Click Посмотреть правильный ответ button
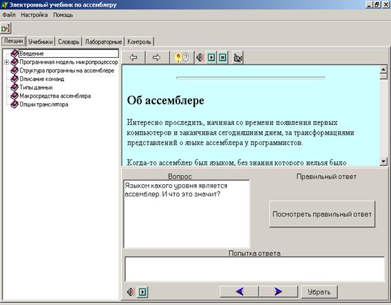This screenshot has width=391, height=305. click(x=322, y=214)
